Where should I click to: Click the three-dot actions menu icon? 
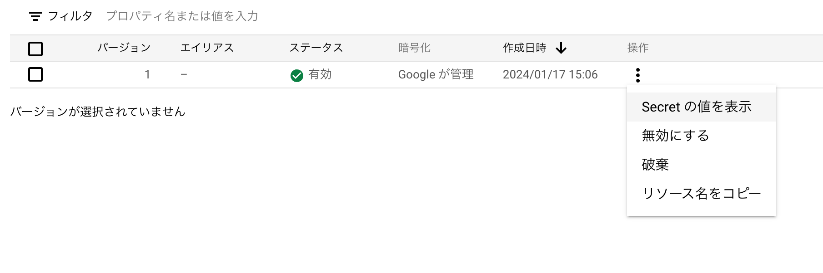(638, 75)
